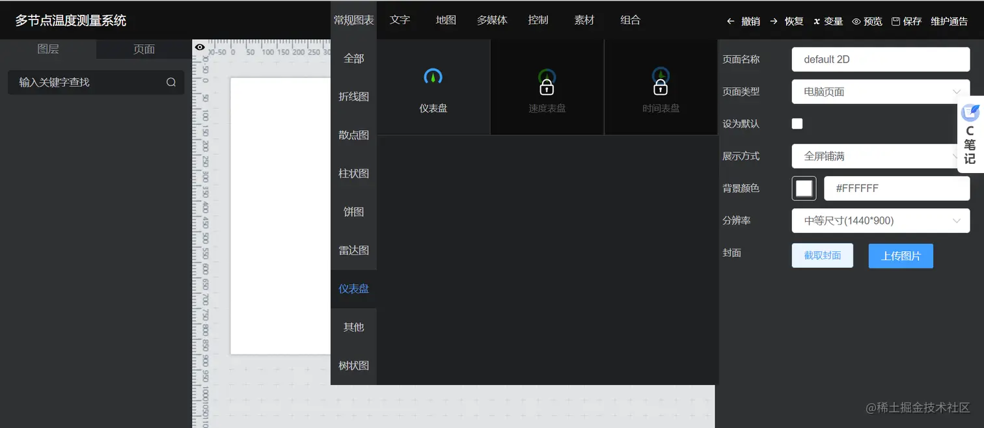Image resolution: width=984 pixels, height=428 pixels.
Task: Click the layer keyword search field
Action: (x=96, y=82)
